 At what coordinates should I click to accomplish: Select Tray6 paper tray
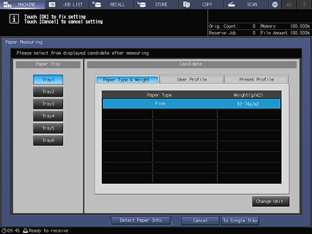click(48, 141)
